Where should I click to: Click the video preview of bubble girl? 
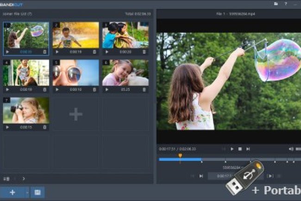point(229,81)
